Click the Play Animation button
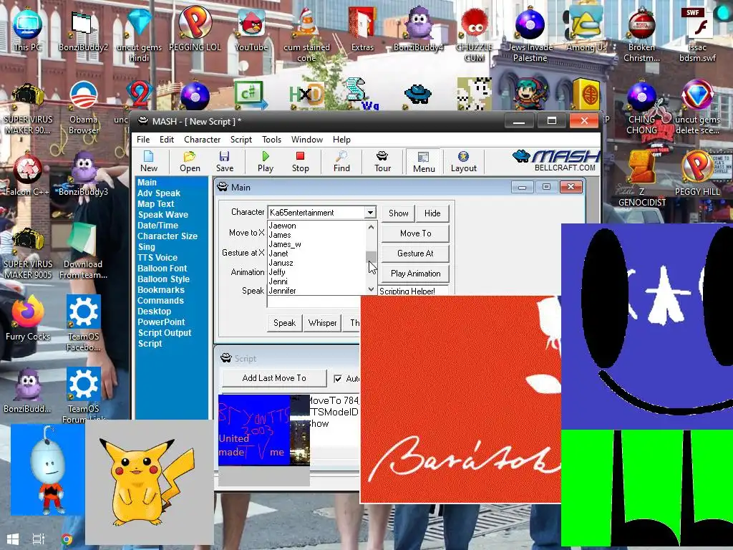Viewport: 733px width, 550px height. coord(416,274)
